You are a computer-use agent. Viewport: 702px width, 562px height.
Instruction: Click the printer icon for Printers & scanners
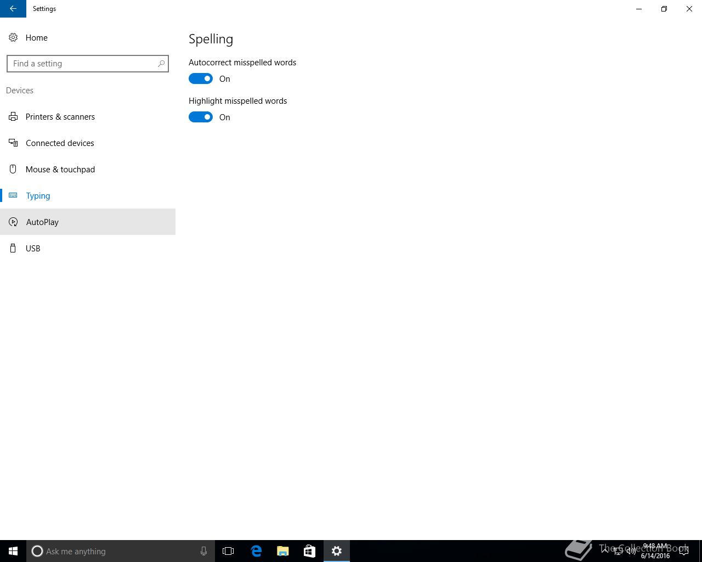pos(13,116)
